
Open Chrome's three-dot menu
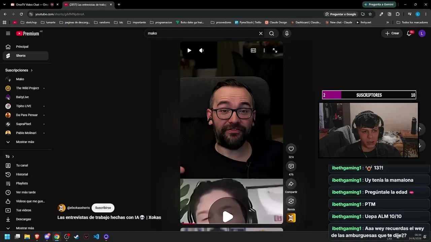pyautogui.click(x=426, y=14)
